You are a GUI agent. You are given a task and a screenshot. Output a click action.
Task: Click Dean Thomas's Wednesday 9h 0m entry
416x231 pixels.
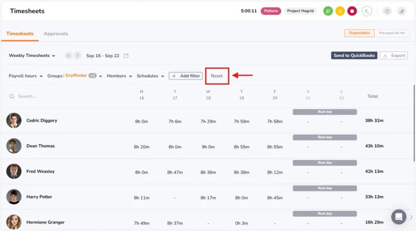click(x=208, y=147)
